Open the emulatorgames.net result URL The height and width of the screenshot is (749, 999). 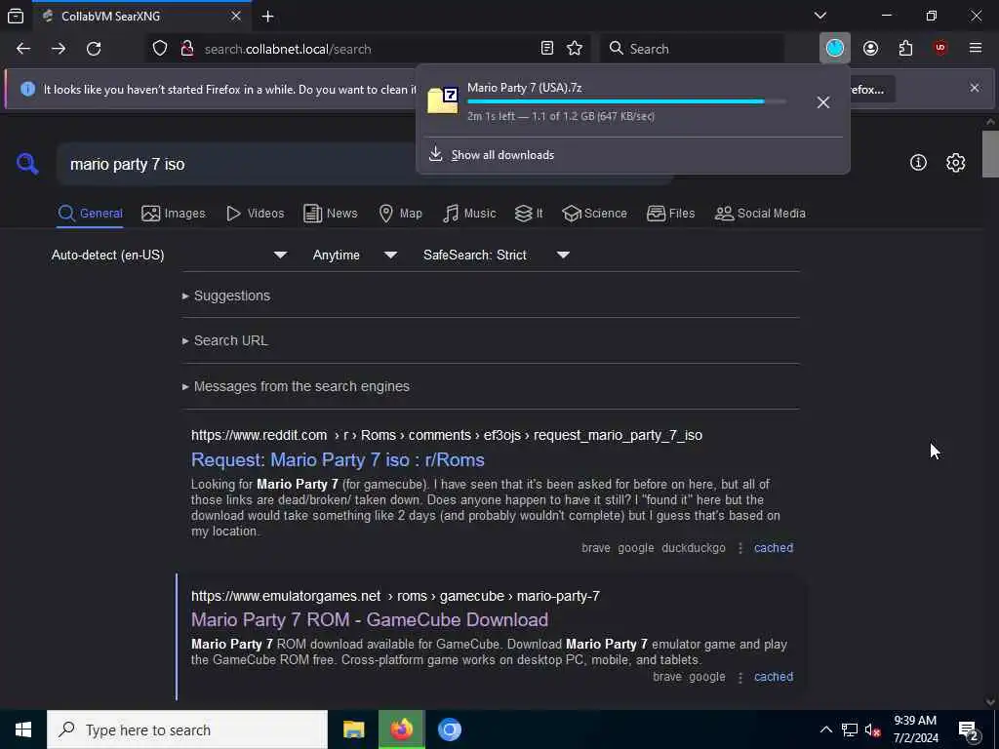point(395,596)
